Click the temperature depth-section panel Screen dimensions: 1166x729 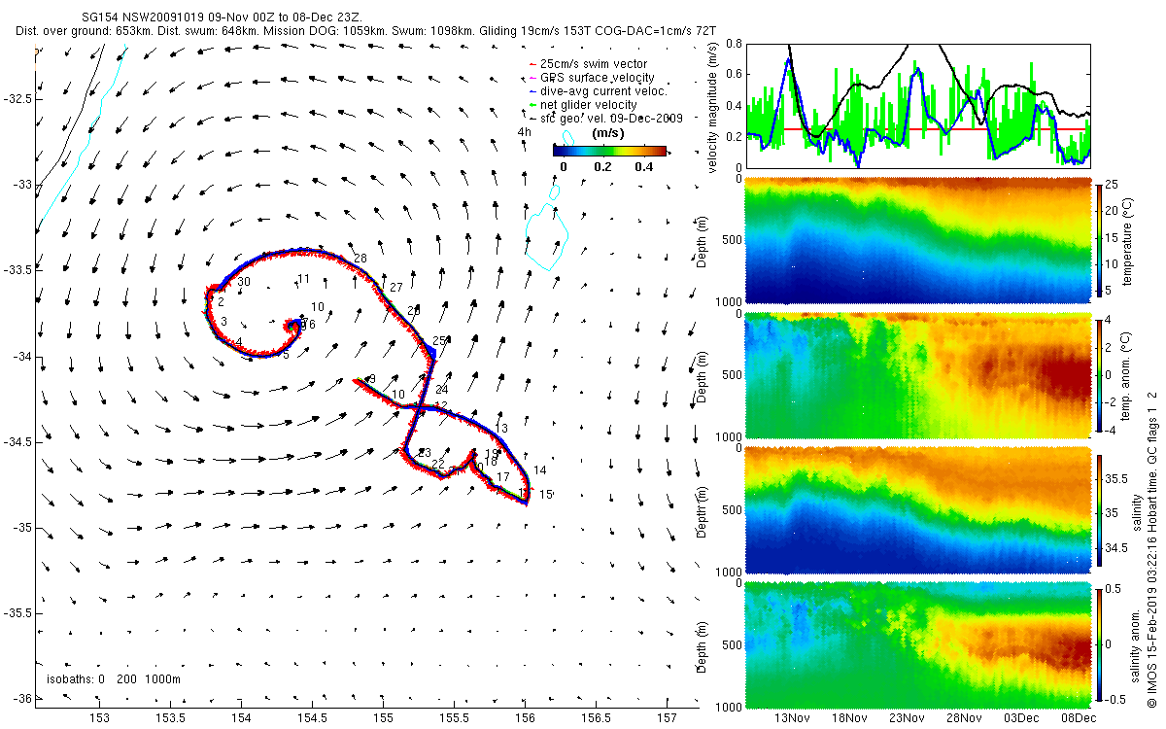click(916, 239)
